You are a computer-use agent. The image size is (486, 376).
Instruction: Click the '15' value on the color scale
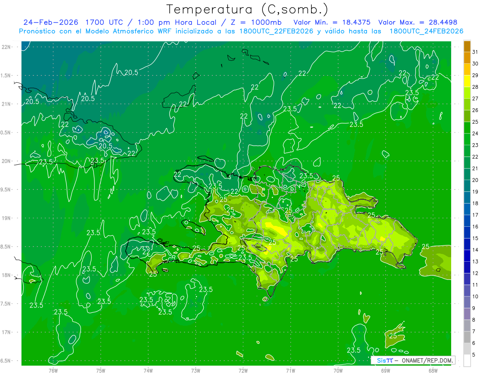tap(475, 238)
